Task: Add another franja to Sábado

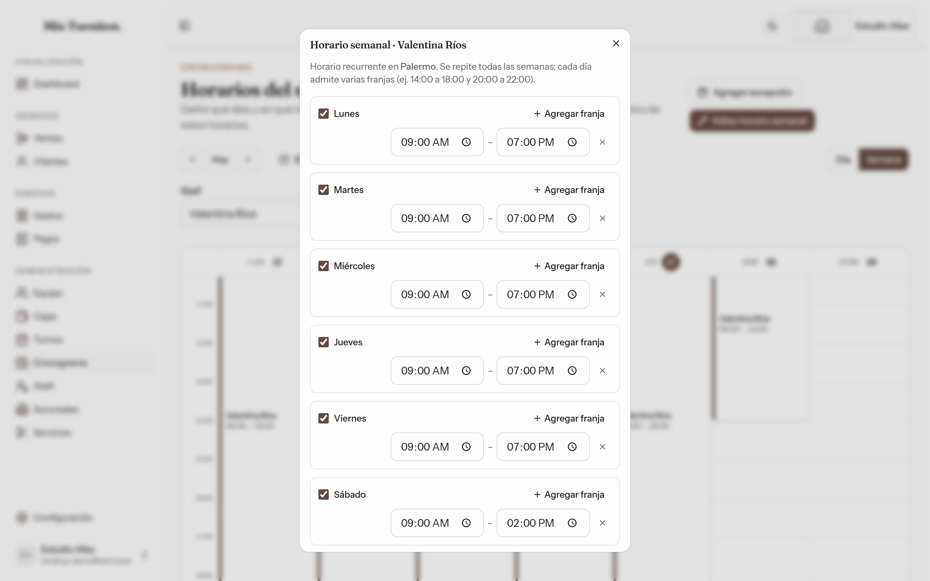Action: 569,494
